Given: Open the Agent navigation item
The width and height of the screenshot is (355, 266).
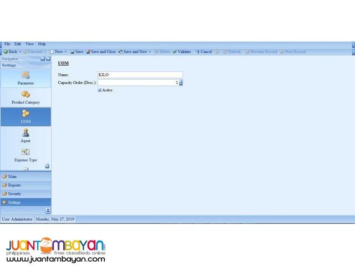Looking at the screenshot, I should click(x=26, y=136).
